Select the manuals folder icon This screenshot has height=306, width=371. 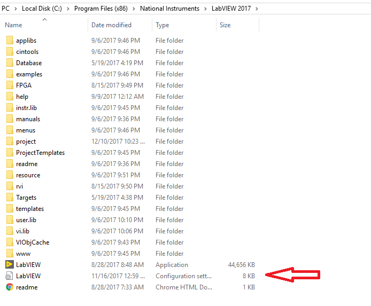(10, 119)
